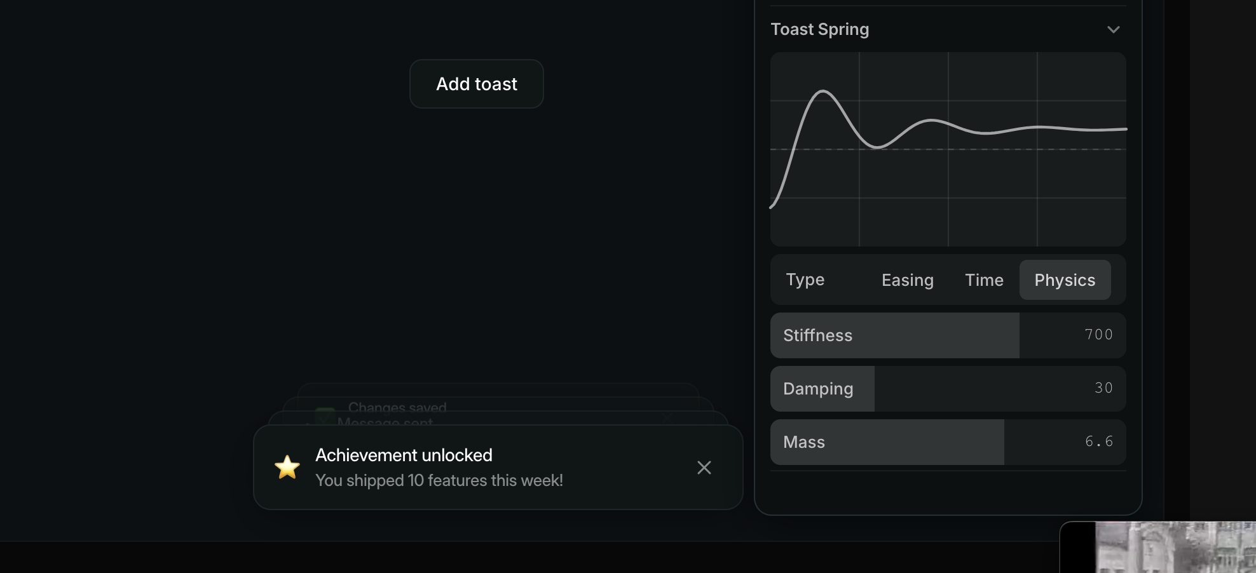The height and width of the screenshot is (573, 1256).
Task: Click the spring curve graph preview
Action: click(x=948, y=149)
